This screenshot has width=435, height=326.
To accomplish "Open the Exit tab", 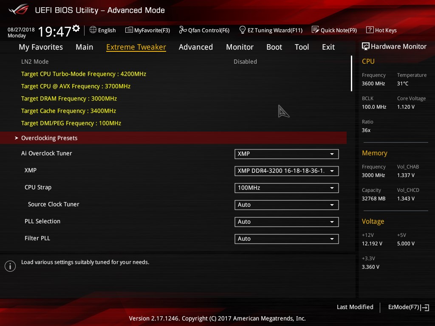I will 328,47.
